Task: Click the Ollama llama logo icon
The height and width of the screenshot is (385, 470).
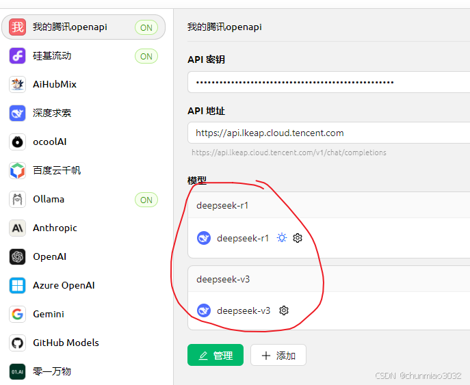Action: tap(17, 199)
